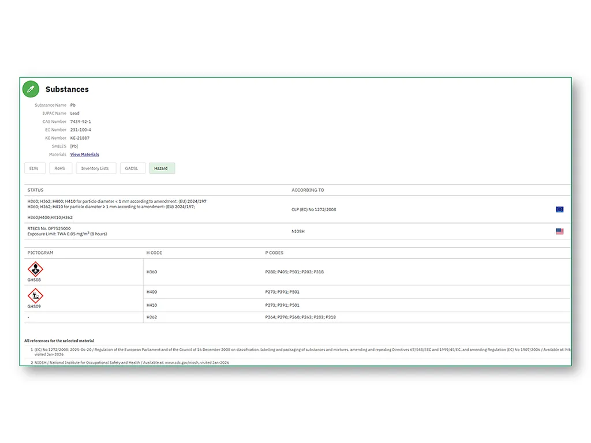Click the H CODE column header
Screen dimensions: 591x443
click(154, 253)
